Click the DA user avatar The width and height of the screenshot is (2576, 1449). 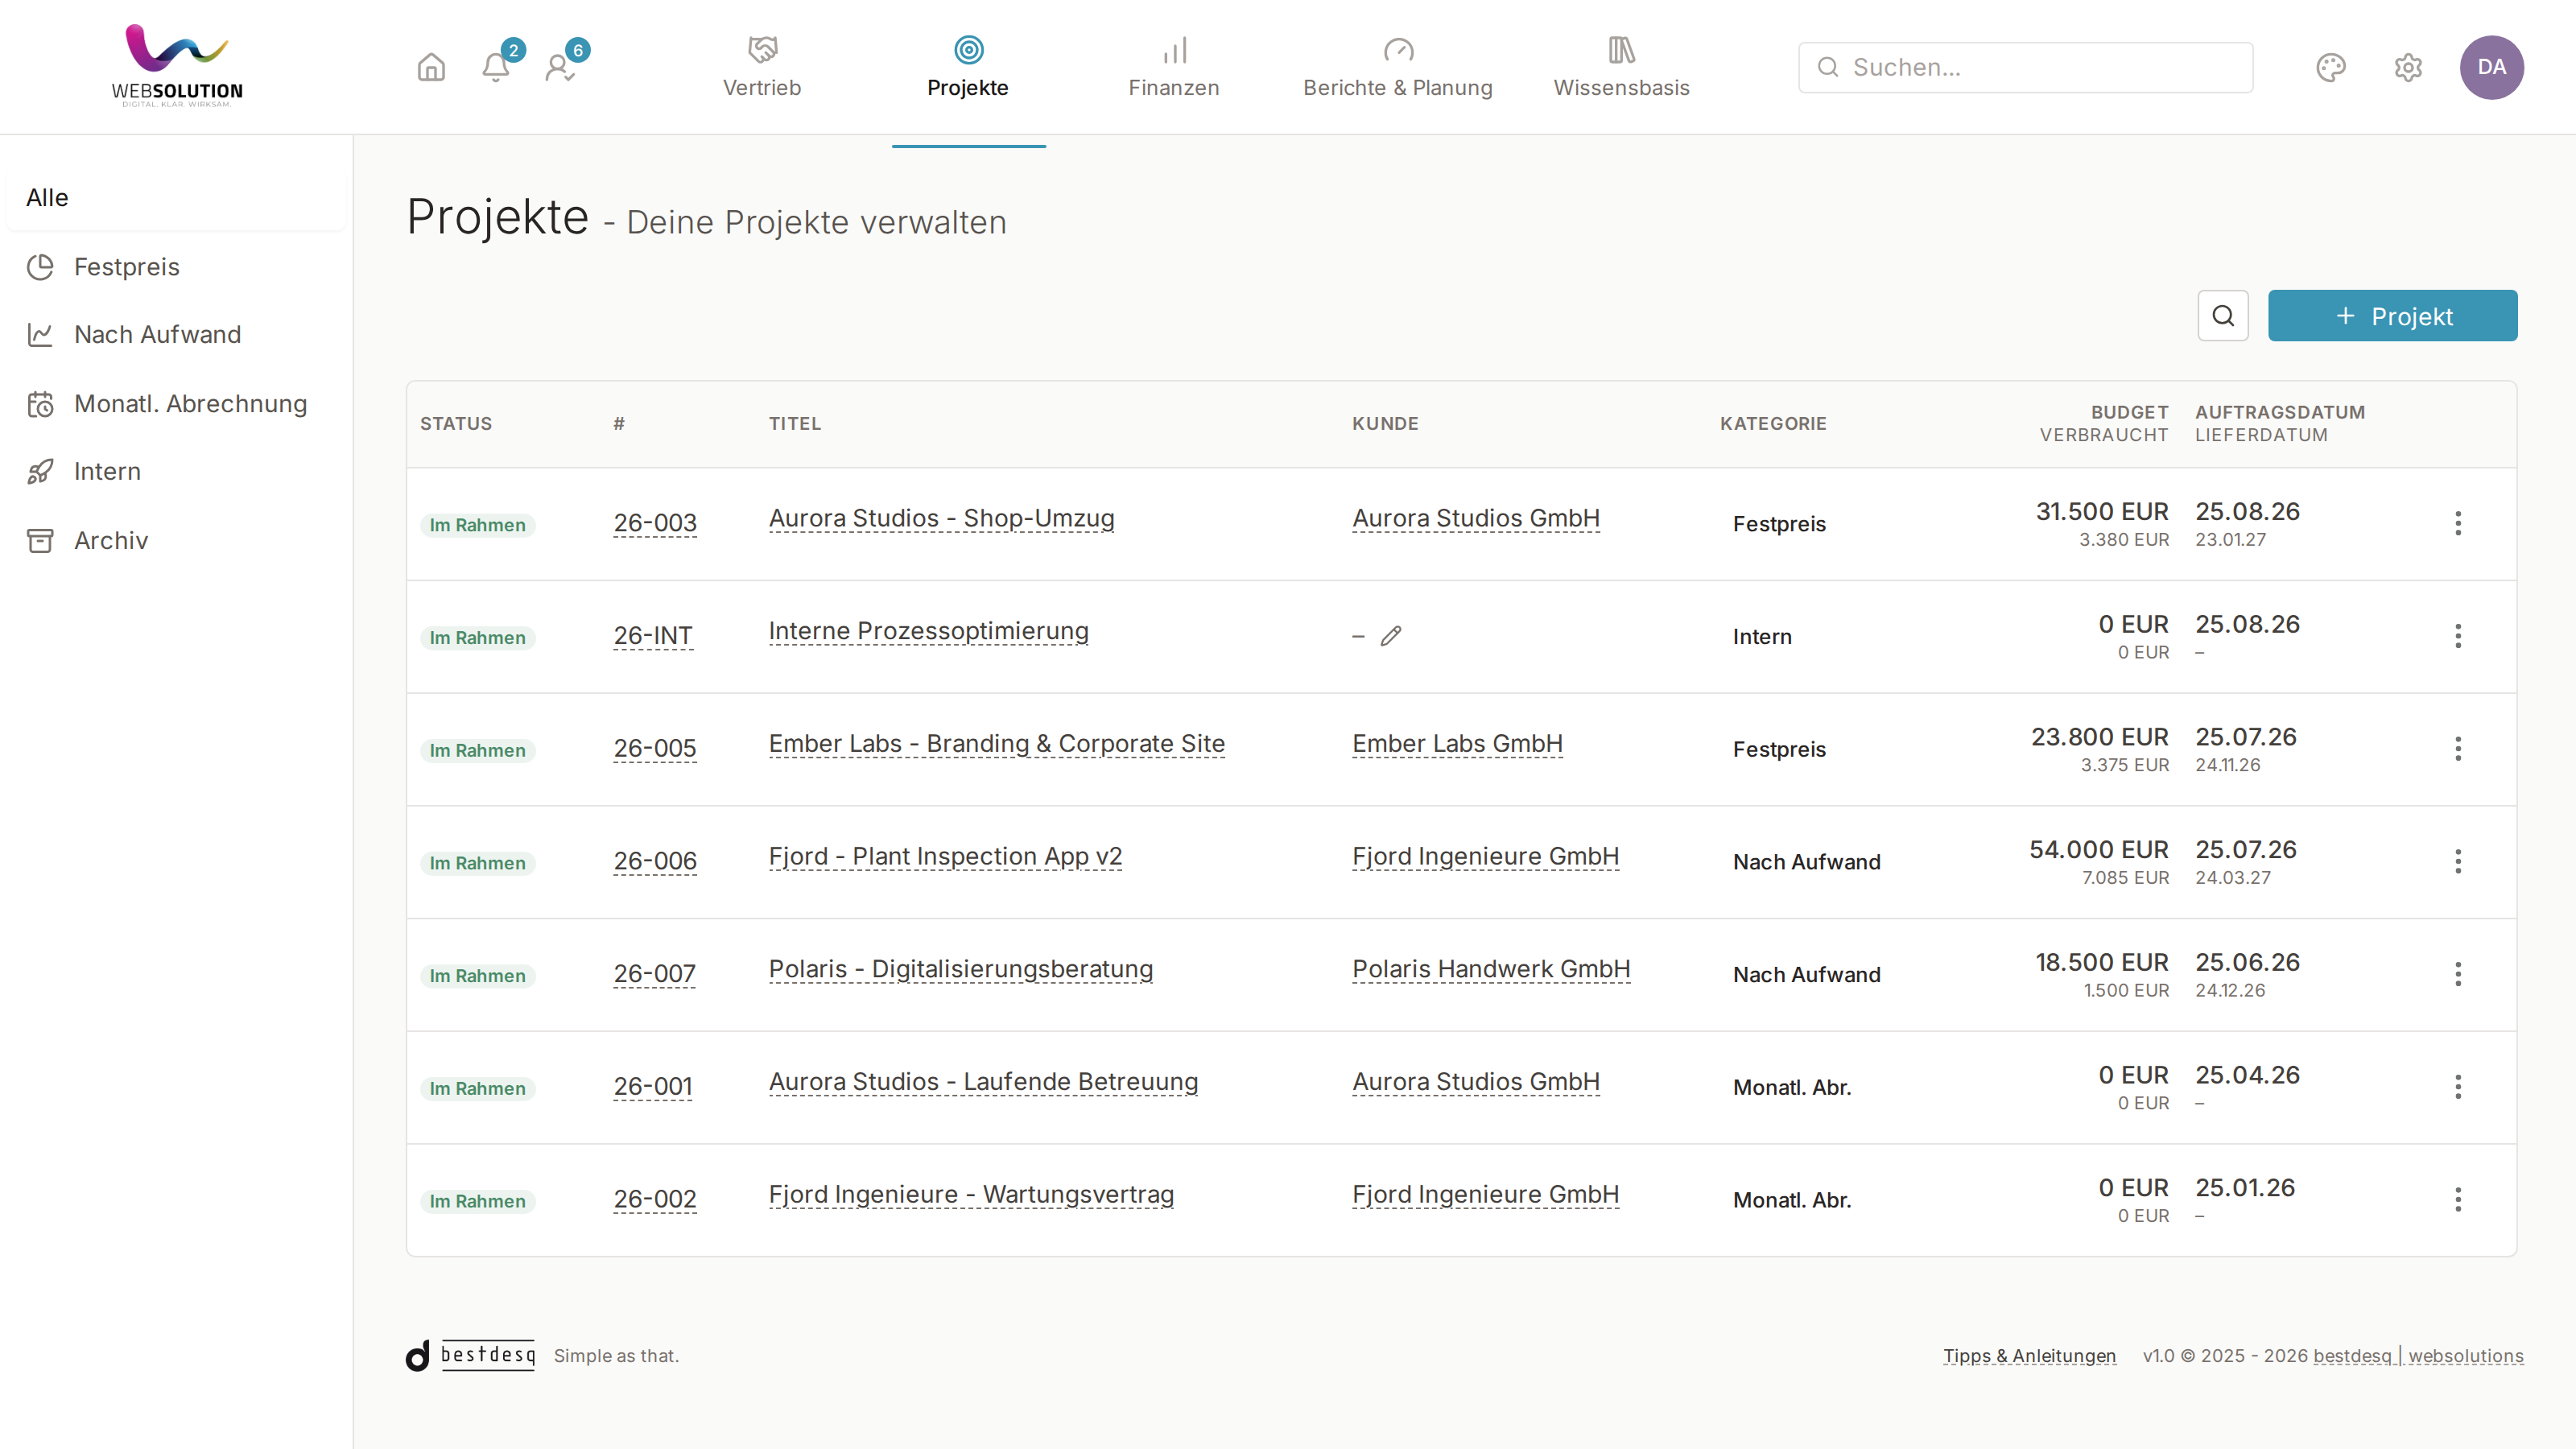2491,67
